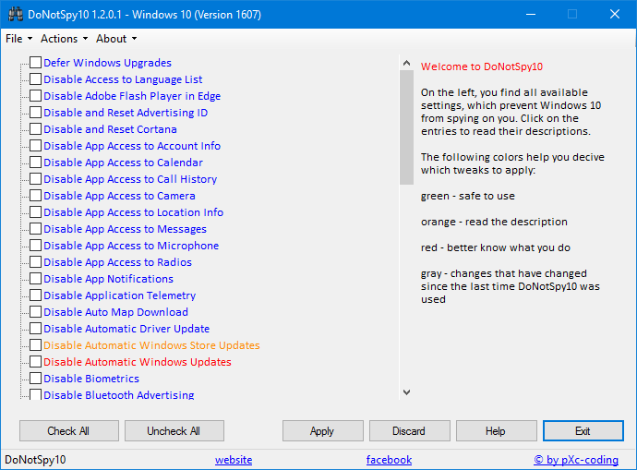Check Disable App Access to Microphone box
637x470 pixels.
pyautogui.click(x=35, y=246)
